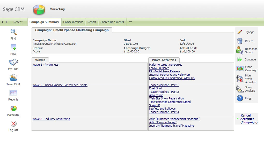Click the Change button label

tap(249, 32)
